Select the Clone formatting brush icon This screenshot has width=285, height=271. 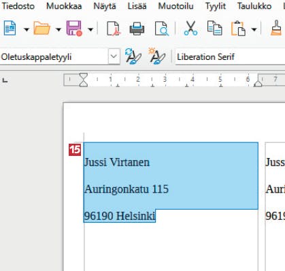(277, 28)
